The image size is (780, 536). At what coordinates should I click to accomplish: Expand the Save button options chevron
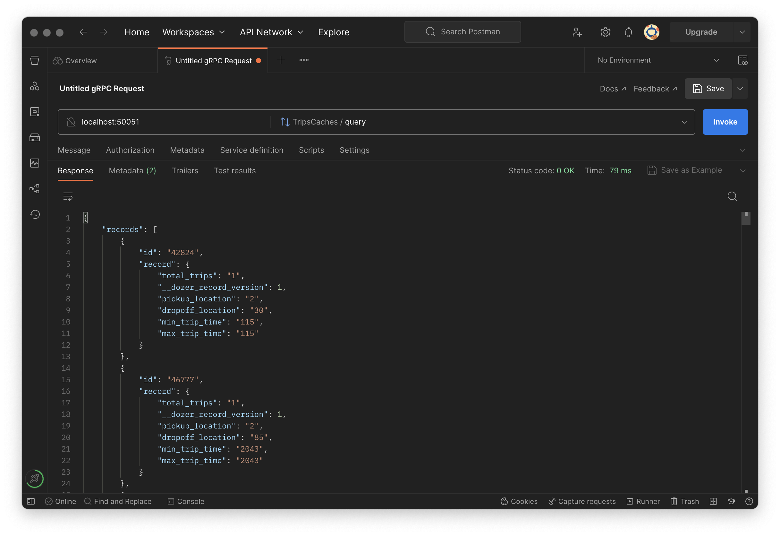740,88
